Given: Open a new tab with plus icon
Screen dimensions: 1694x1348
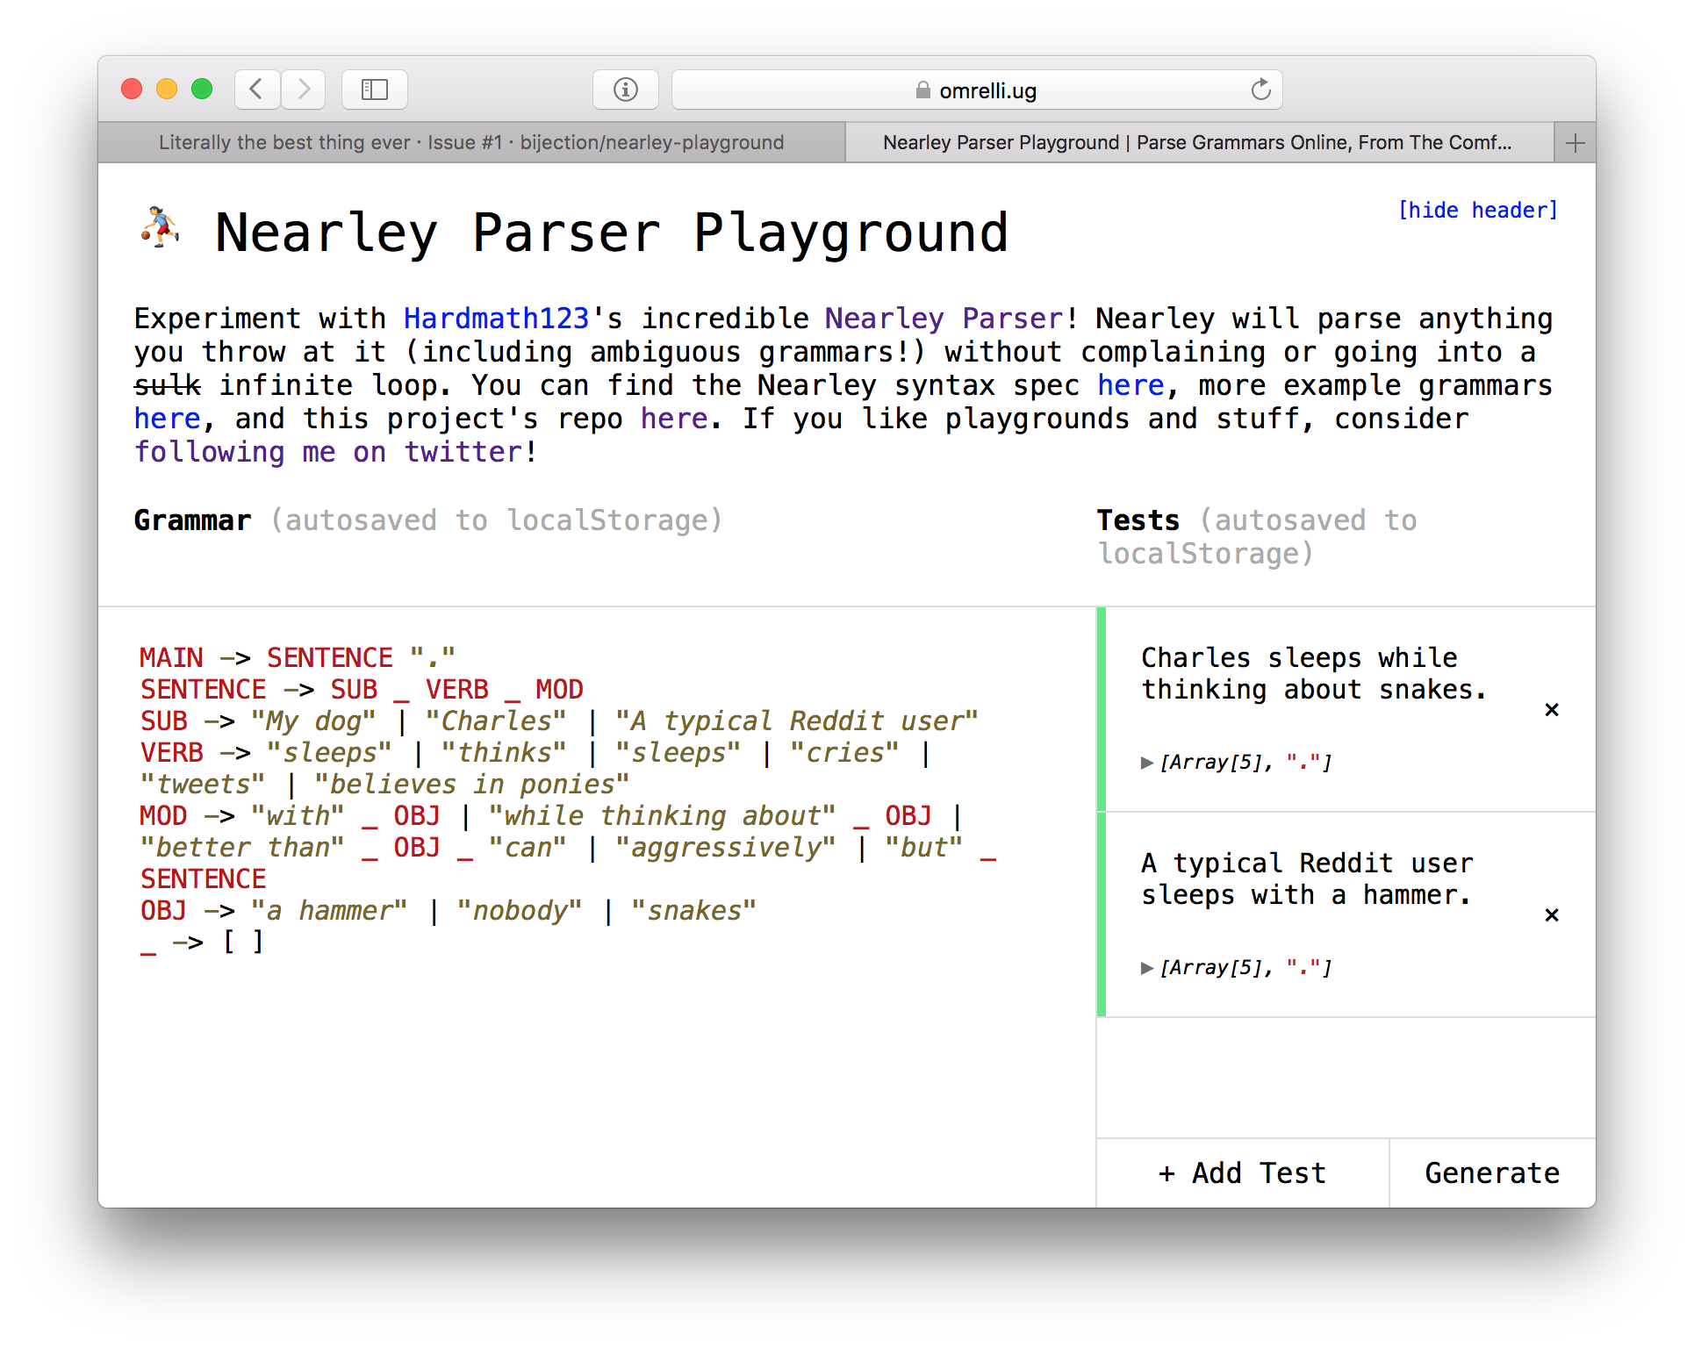Looking at the screenshot, I should [1575, 143].
